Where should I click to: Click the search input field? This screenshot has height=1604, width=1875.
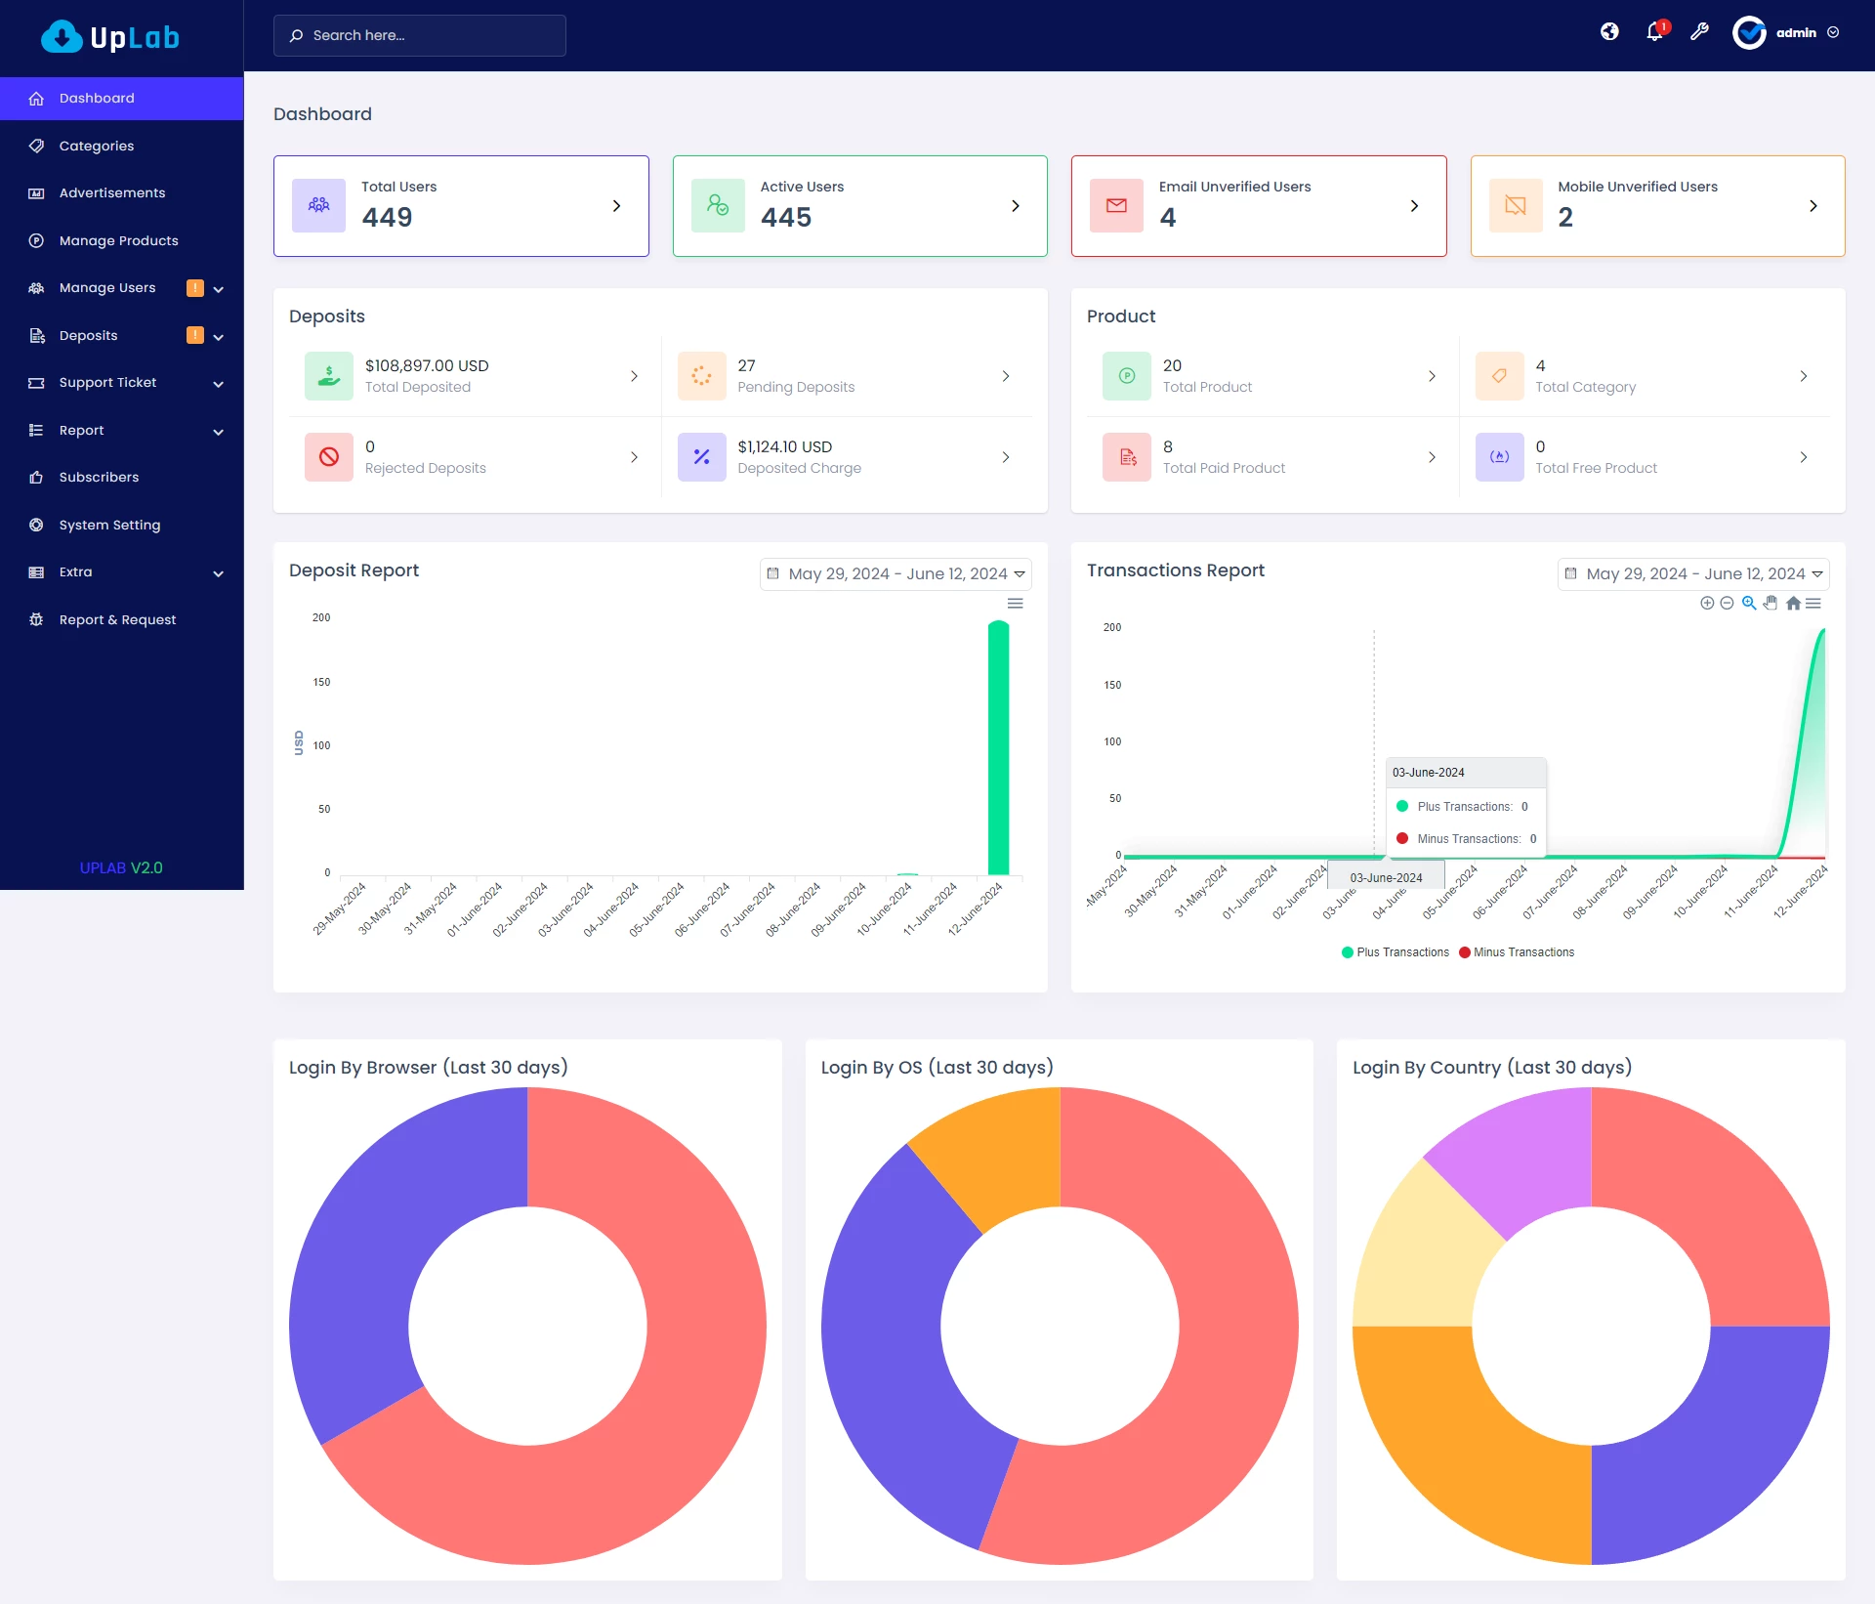(420, 35)
